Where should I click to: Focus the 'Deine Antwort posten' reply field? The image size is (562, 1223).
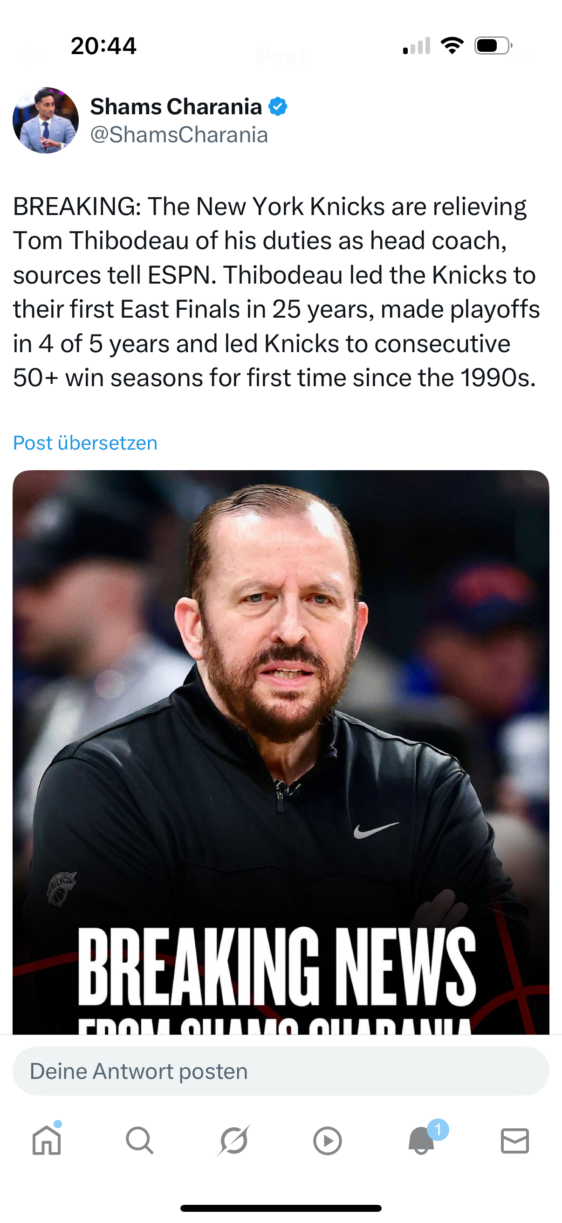(281, 1071)
